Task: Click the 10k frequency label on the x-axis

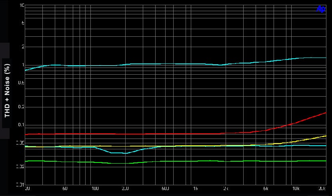Action: click(296, 188)
